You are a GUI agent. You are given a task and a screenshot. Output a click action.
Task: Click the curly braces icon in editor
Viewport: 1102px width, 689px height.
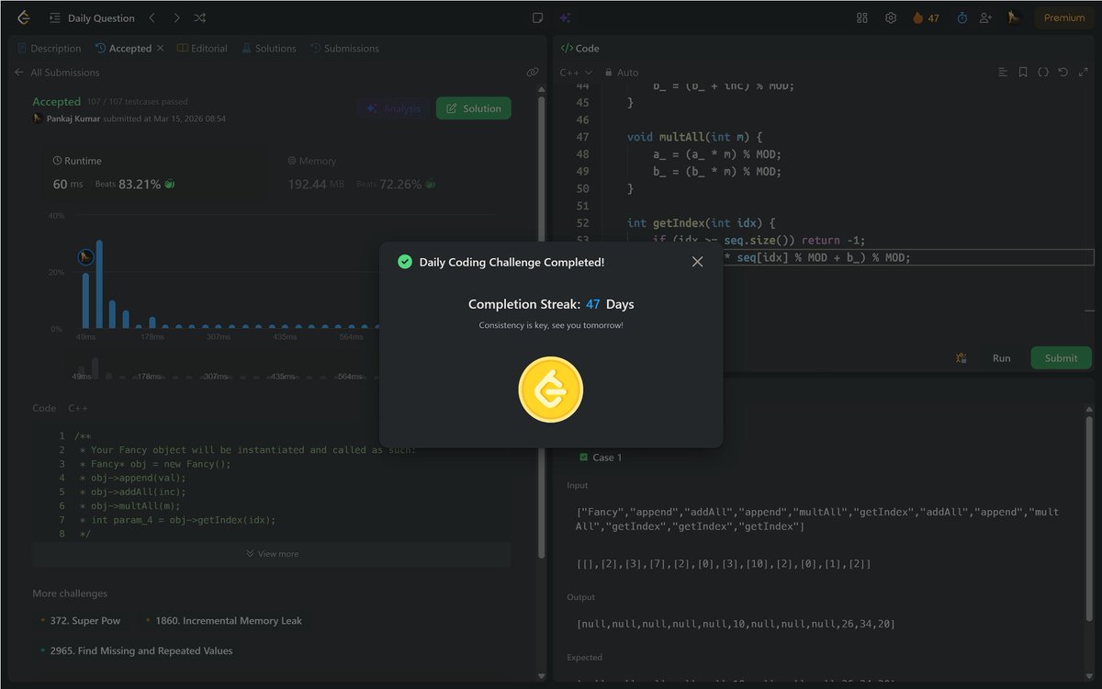click(x=1043, y=73)
